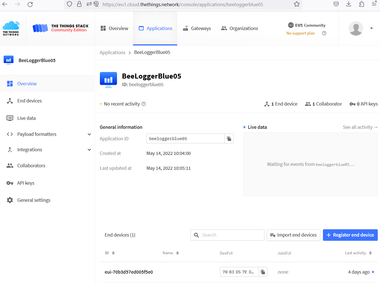380x284 pixels.
Task: Click Register end device button
Action: click(x=350, y=235)
